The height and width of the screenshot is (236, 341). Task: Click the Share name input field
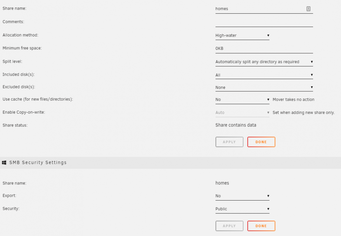264,9
